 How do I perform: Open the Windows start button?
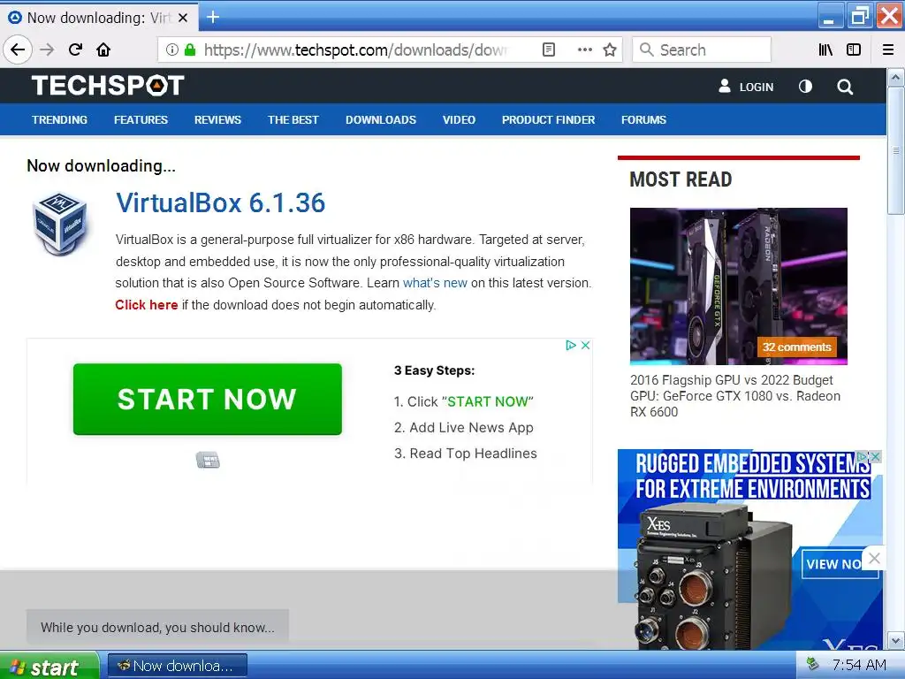pyautogui.click(x=49, y=666)
